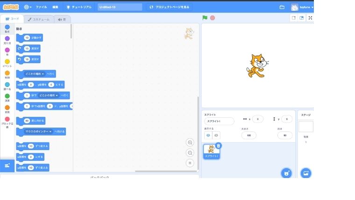Select the 動き motion category circle
The image size is (355, 200).
[7, 27]
